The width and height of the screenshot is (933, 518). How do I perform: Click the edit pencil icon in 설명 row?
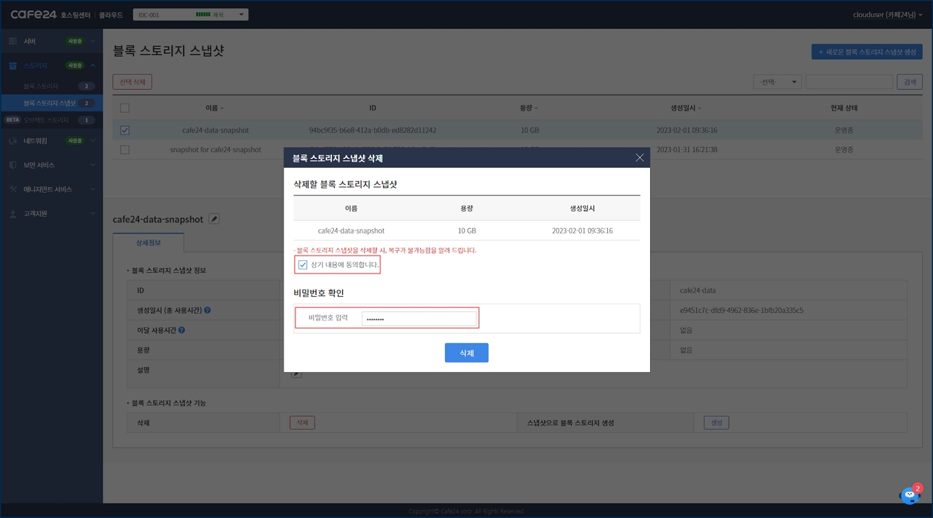click(x=296, y=374)
